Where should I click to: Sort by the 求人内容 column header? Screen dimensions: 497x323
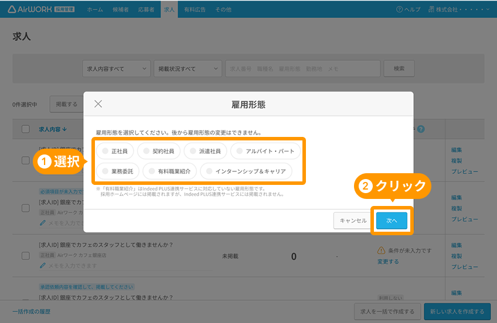[x=53, y=129]
